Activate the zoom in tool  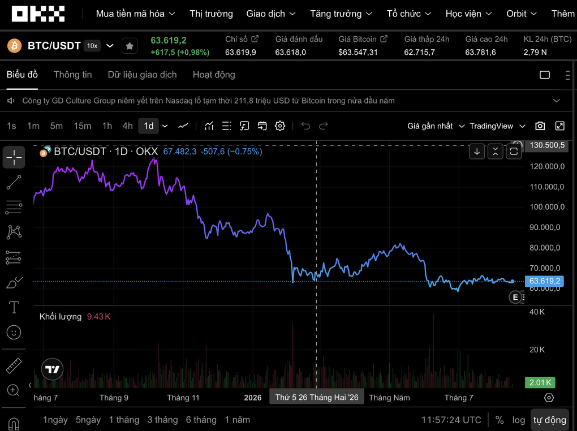(14, 390)
